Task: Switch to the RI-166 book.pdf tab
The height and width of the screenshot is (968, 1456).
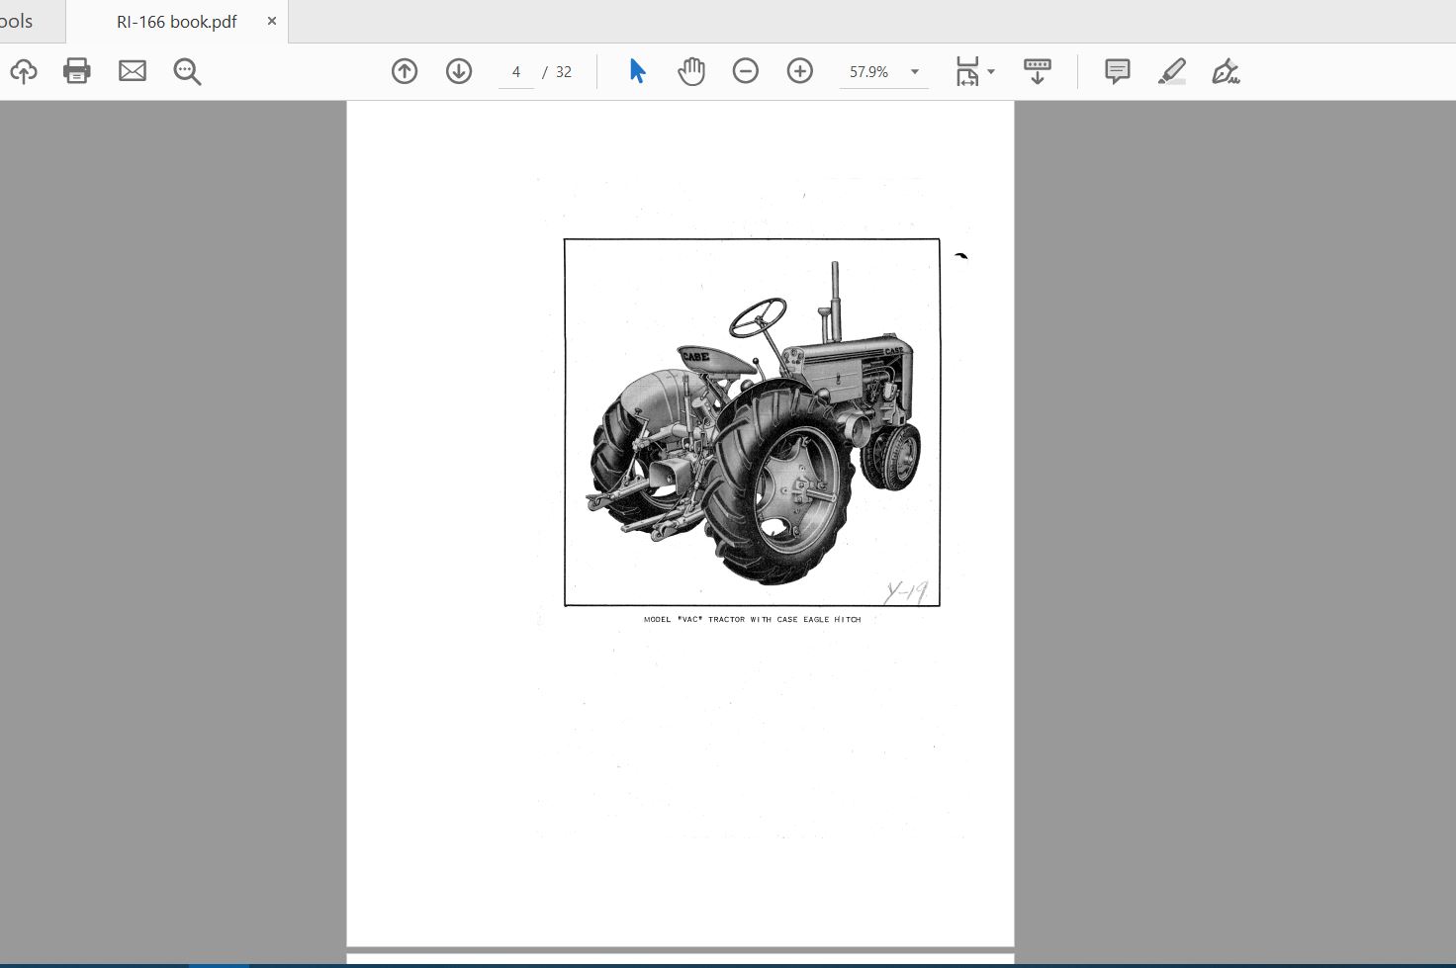Action: [x=176, y=20]
